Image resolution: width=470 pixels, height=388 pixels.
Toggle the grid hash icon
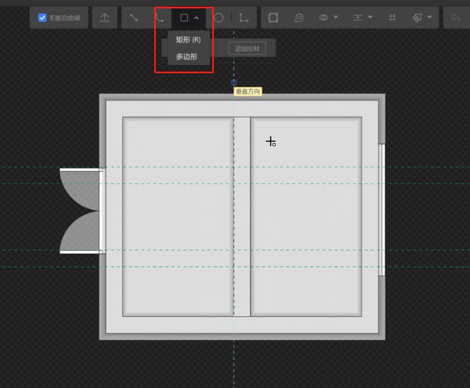click(x=392, y=18)
